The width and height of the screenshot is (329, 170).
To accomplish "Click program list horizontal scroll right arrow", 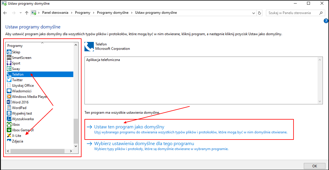I will point(71,151).
